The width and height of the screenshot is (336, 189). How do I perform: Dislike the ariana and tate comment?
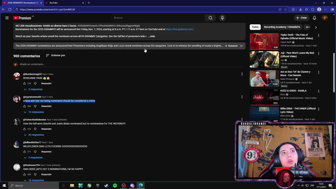point(35,106)
